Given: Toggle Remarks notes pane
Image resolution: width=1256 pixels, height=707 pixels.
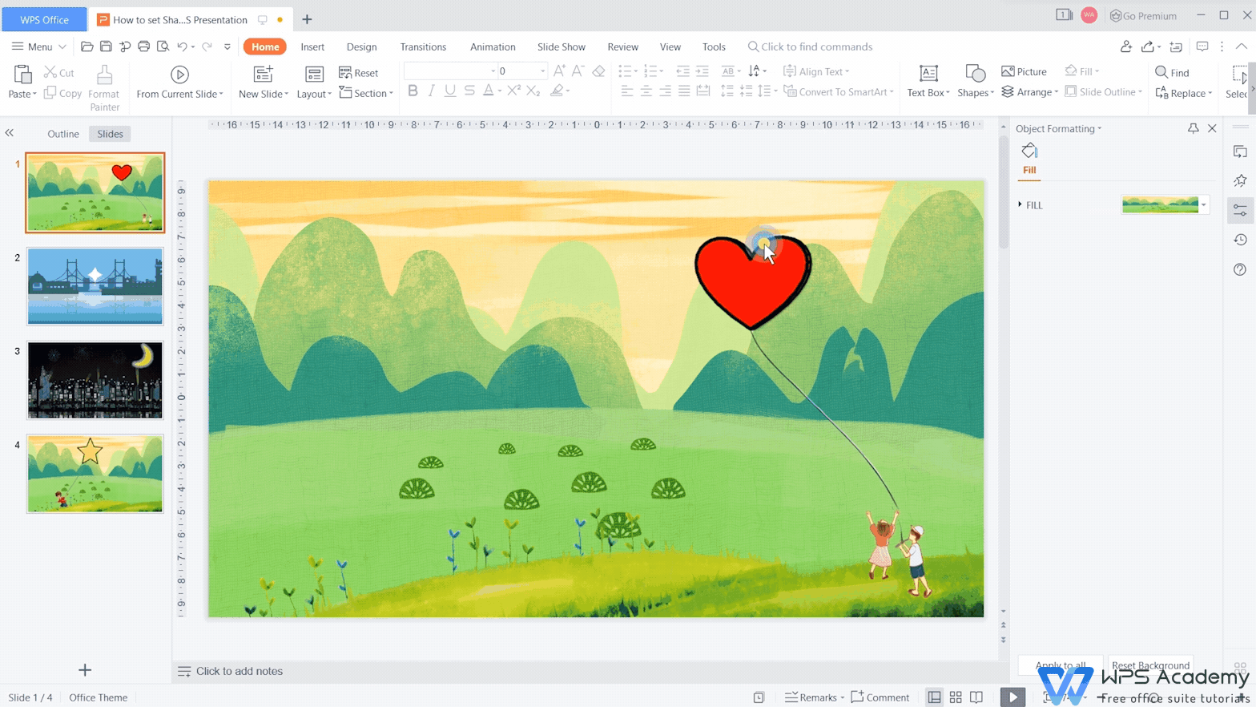Looking at the screenshot, I should point(815,697).
